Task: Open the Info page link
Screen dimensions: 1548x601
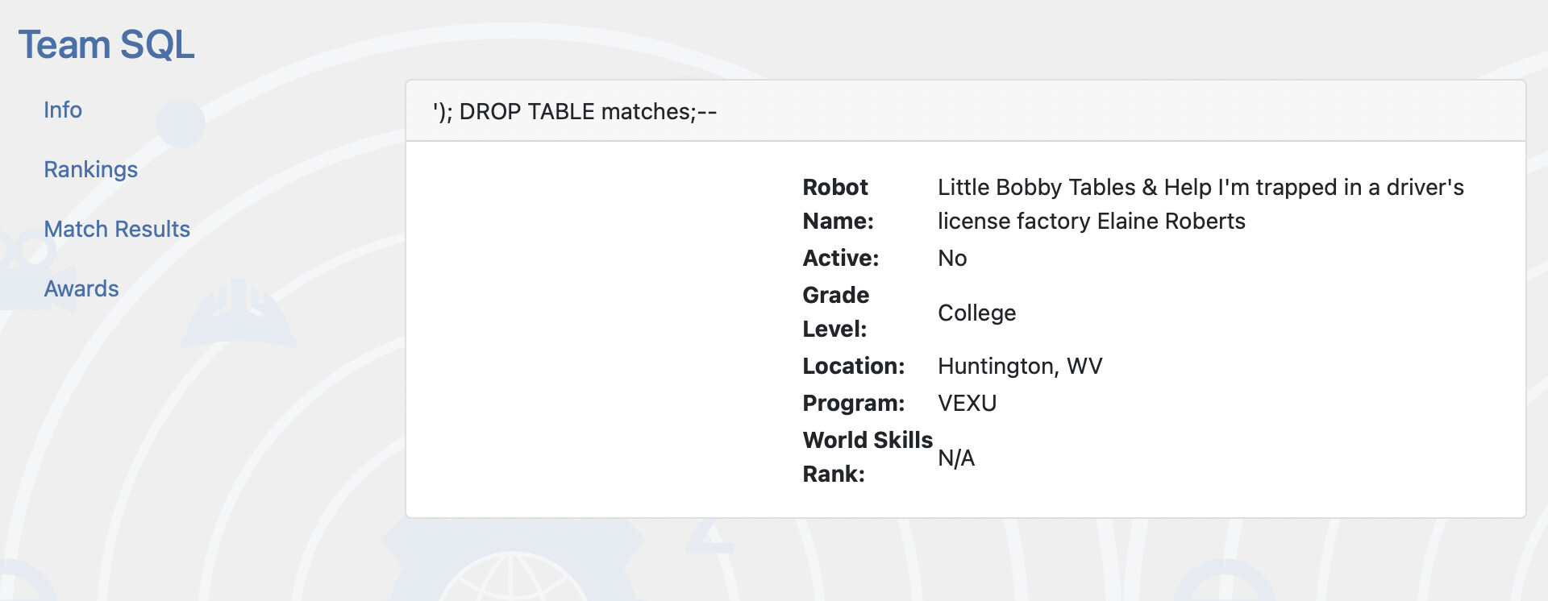Action: [63, 110]
